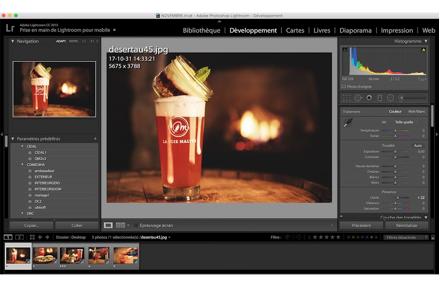Select the Red Eye Correction tool

click(369, 98)
